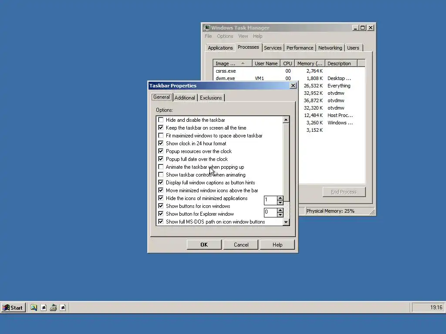Check Fit maximized windows to space above taskbar
Viewport: 446px width, 334px height.
pyautogui.click(x=161, y=136)
